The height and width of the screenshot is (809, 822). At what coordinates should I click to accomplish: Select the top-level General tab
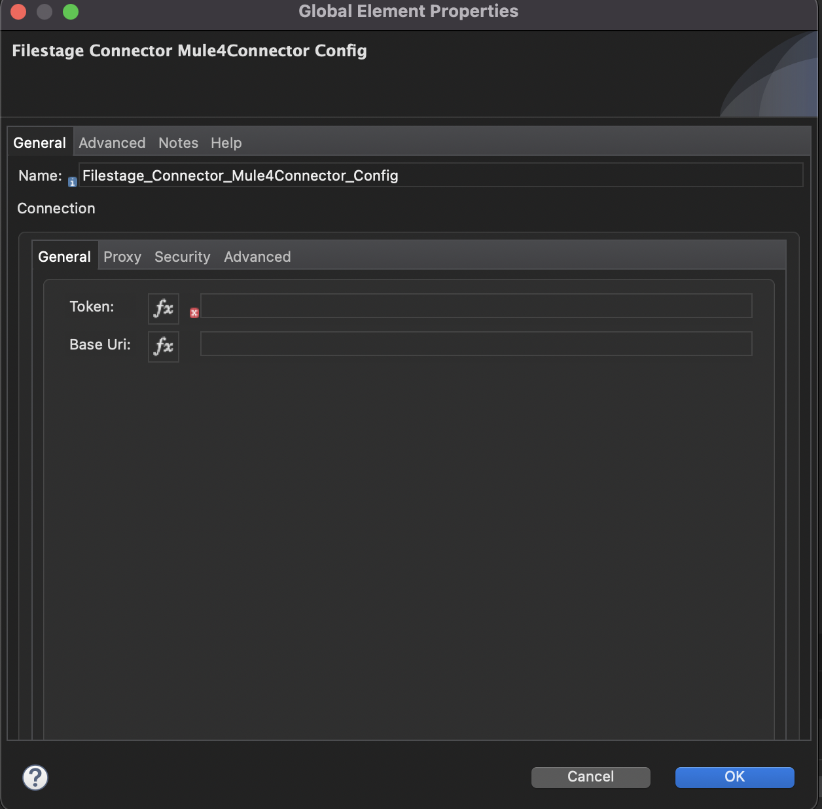[x=40, y=143]
